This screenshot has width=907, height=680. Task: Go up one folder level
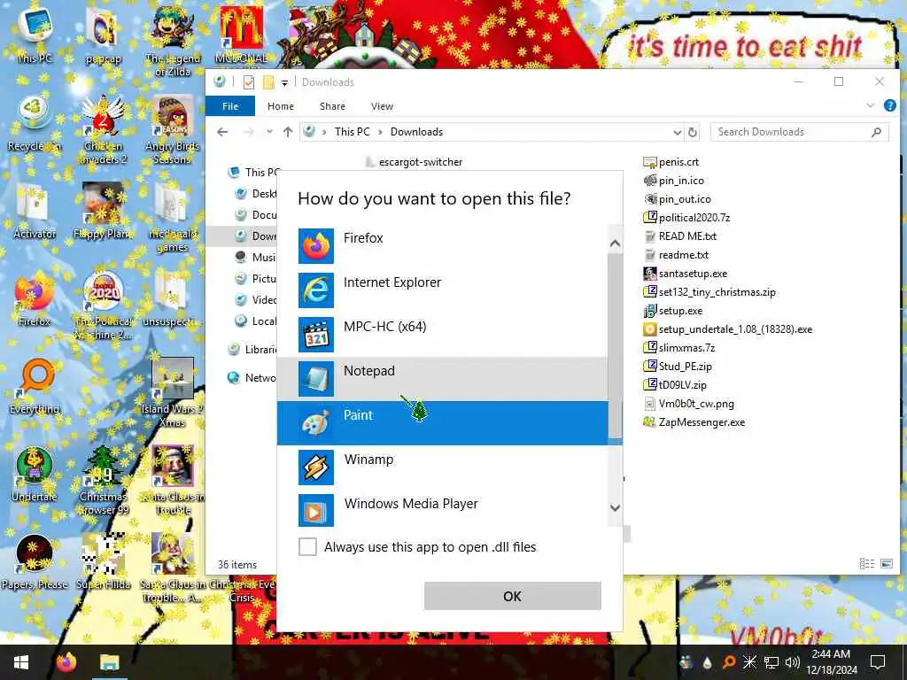pyautogui.click(x=288, y=132)
